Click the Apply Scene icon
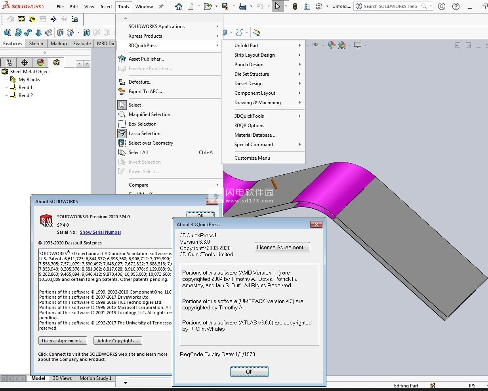This screenshot has width=488, height=391. click(341, 45)
